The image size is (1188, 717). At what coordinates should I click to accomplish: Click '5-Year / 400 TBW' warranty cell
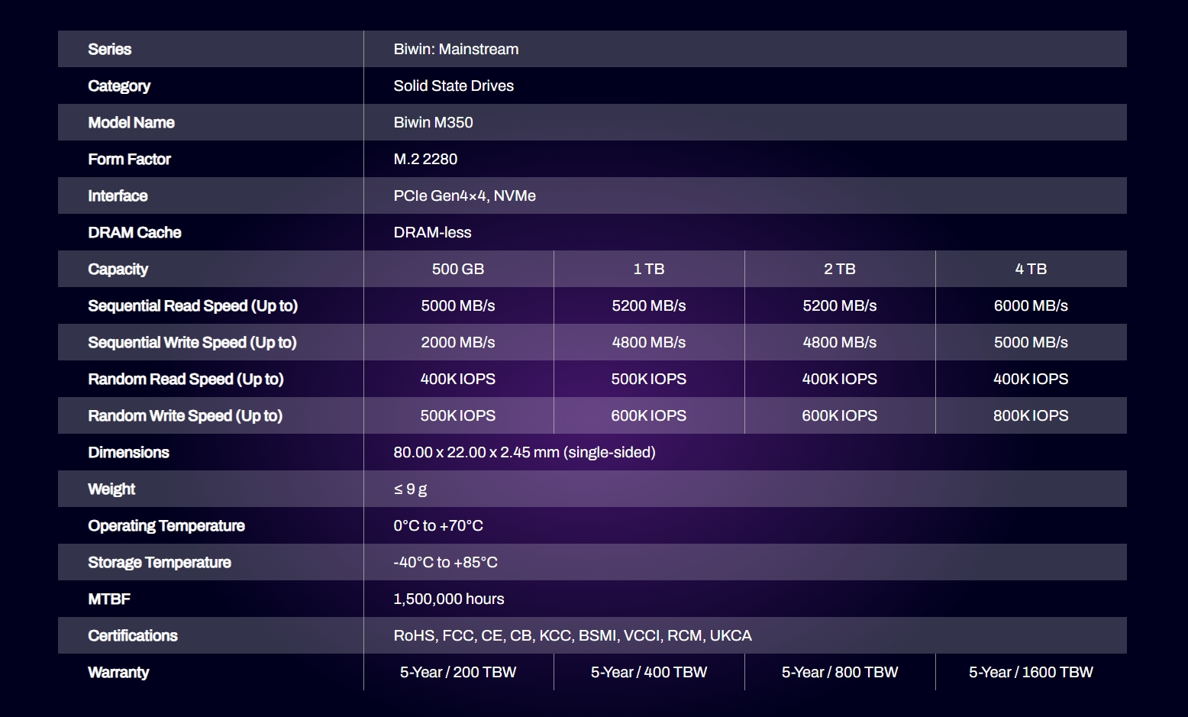pyautogui.click(x=649, y=672)
